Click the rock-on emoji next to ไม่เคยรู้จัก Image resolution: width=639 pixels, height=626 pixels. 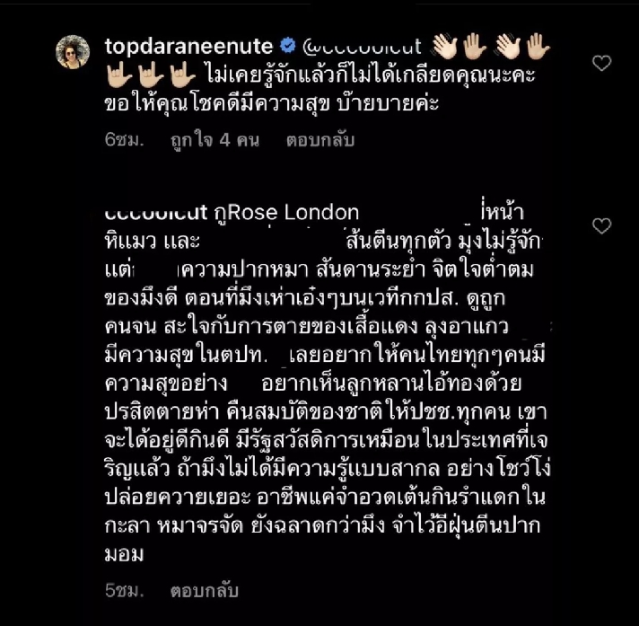pos(182,75)
